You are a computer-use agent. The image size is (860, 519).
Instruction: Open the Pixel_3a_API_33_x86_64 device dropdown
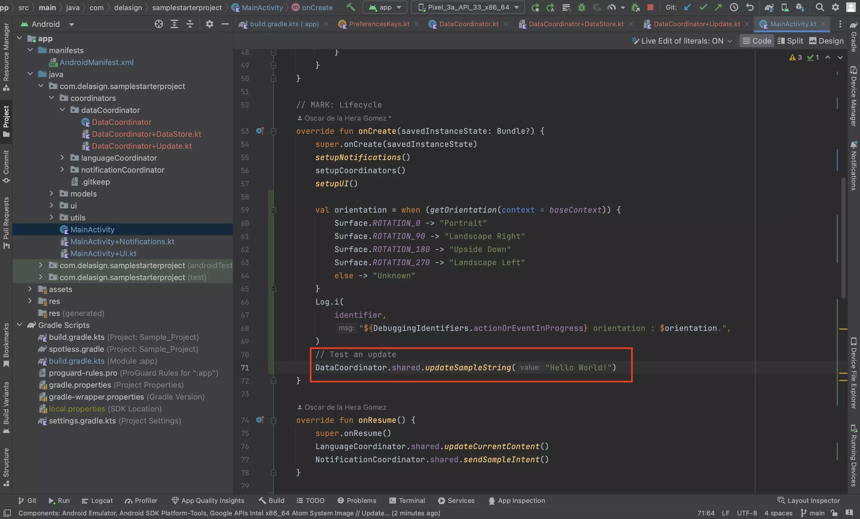tap(468, 7)
